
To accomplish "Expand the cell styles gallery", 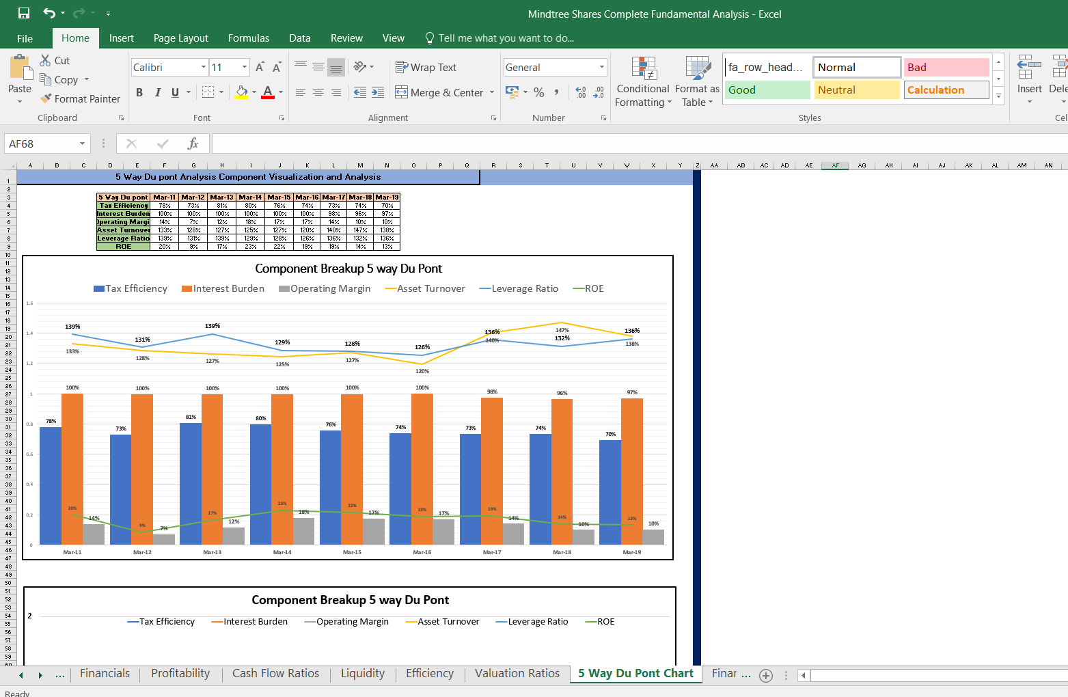I will (x=999, y=96).
